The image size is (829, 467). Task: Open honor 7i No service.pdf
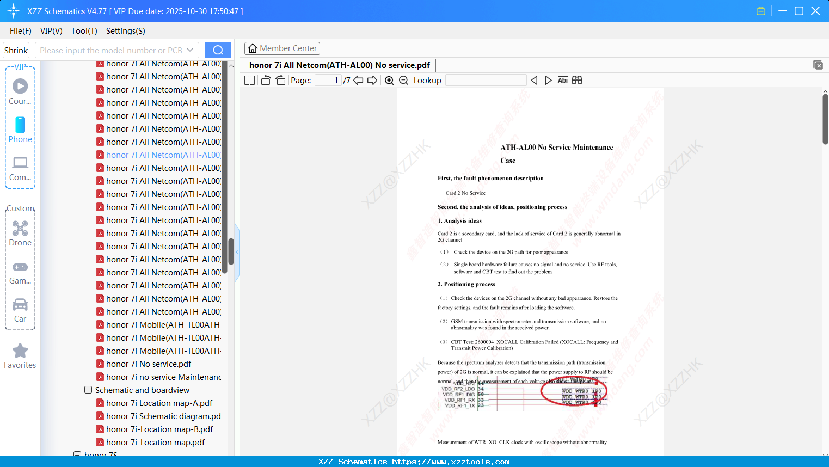coord(144,364)
